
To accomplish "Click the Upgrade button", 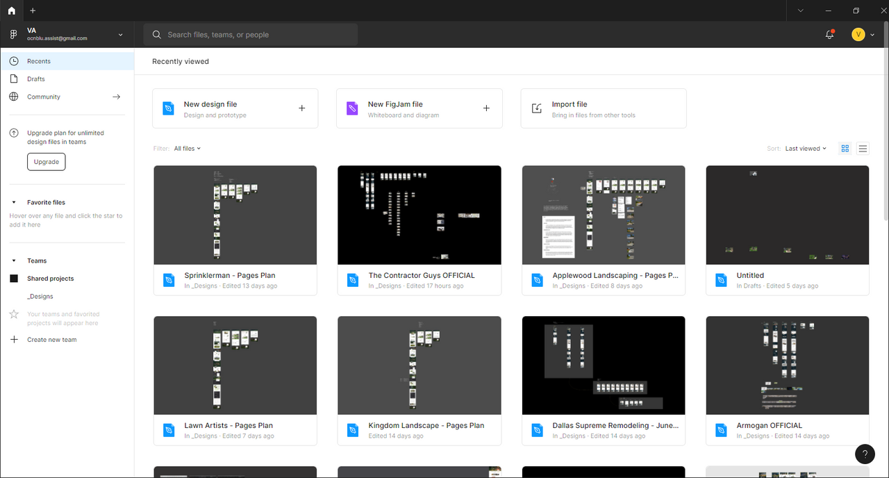I will [x=46, y=162].
